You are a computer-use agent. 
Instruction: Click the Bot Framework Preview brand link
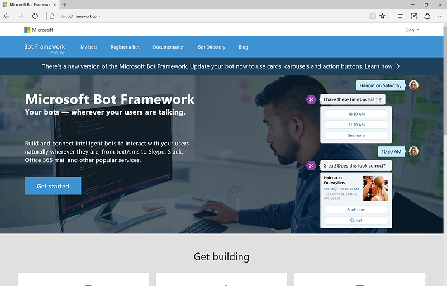(x=45, y=48)
